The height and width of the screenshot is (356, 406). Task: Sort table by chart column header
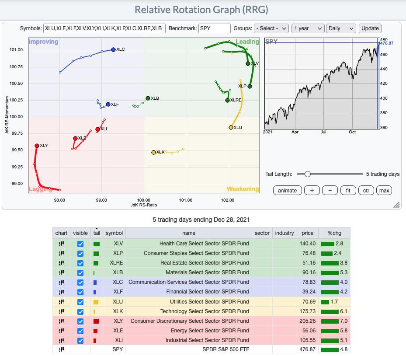pyautogui.click(x=61, y=233)
